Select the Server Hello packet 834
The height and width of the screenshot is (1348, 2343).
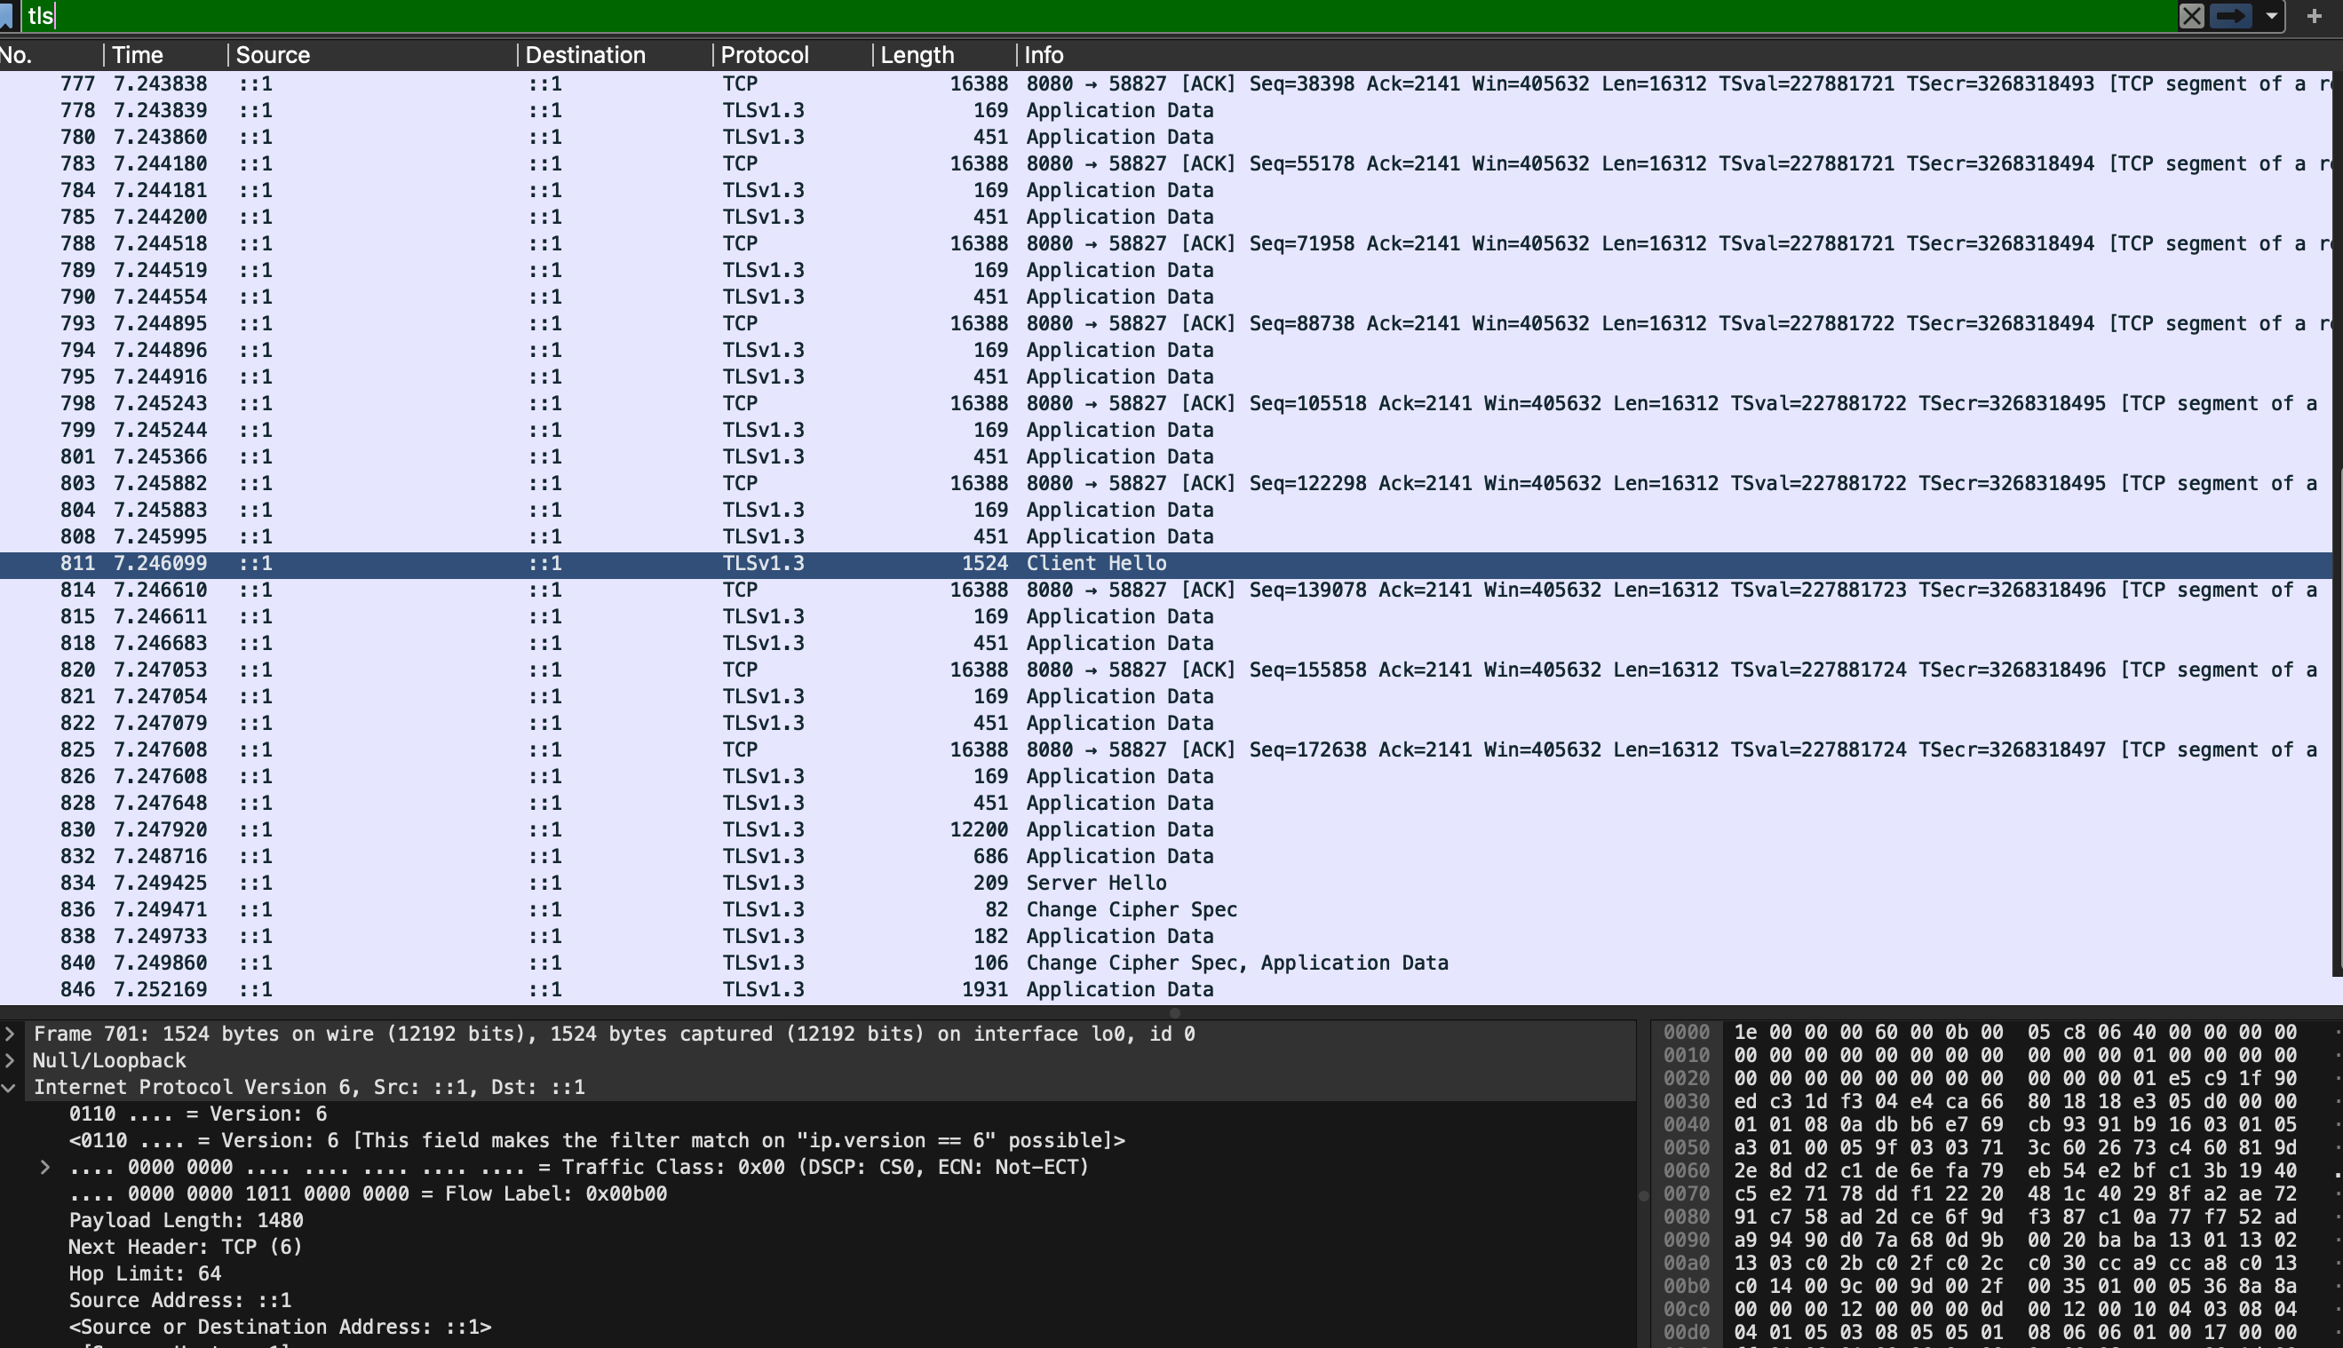click(1166, 883)
